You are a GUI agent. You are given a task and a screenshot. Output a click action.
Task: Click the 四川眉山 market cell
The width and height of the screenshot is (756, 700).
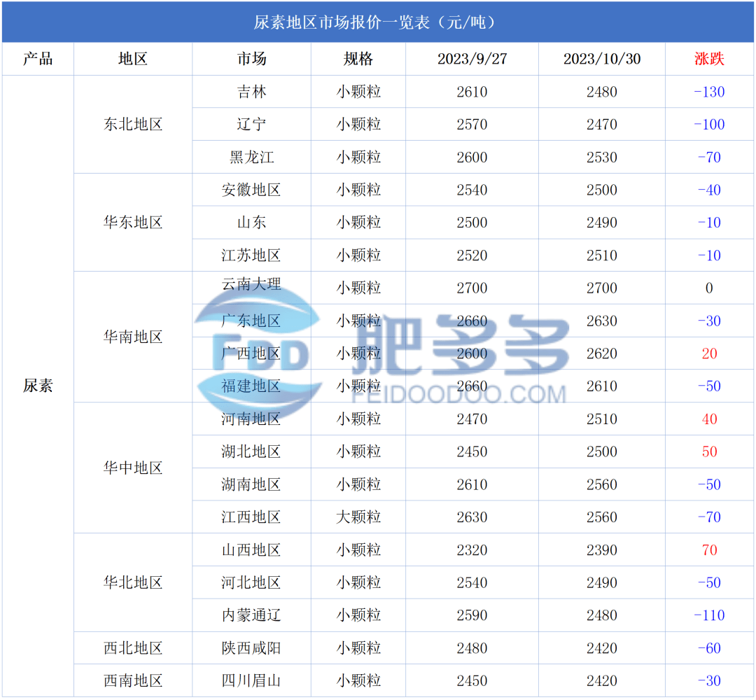point(251,680)
